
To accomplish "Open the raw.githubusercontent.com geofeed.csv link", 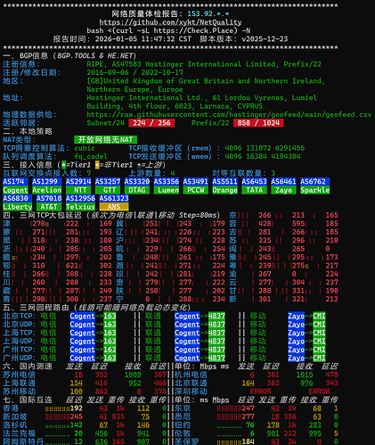I will click(x=229, y=114).
